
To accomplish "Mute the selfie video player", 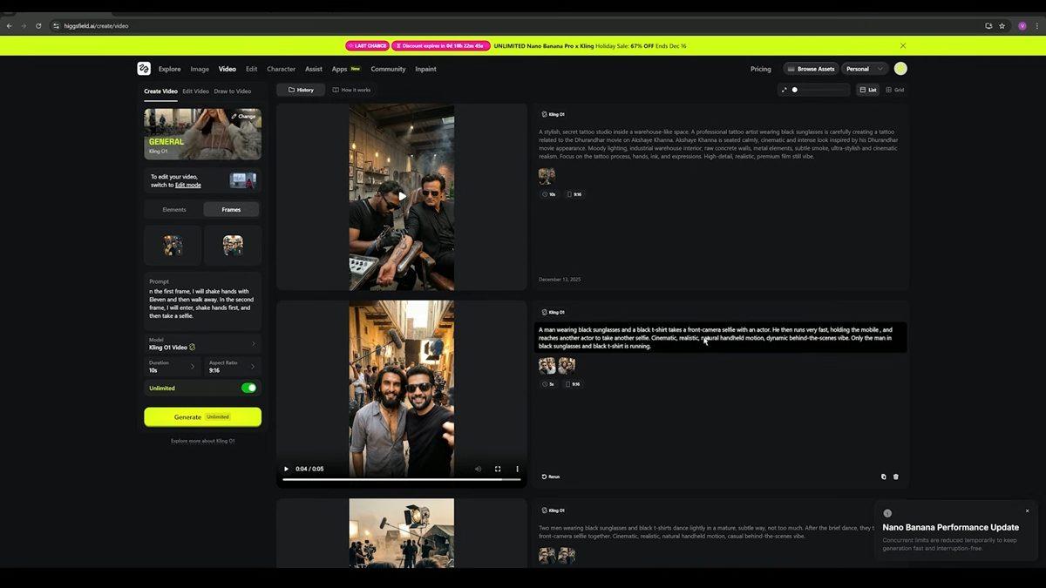I will (x=478, y=469).
